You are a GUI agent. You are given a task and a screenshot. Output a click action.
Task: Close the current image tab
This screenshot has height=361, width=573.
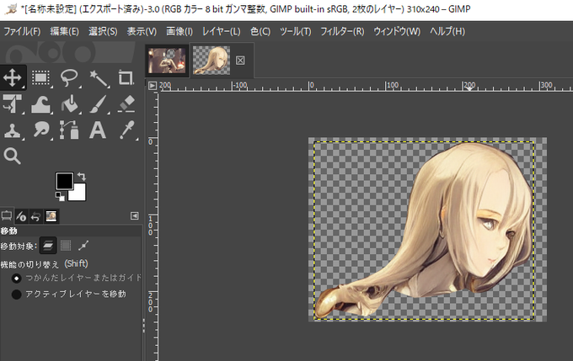point(240,61)
